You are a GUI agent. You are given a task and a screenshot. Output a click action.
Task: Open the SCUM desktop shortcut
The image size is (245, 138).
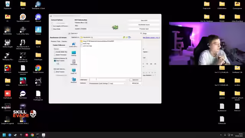[38, 82]
